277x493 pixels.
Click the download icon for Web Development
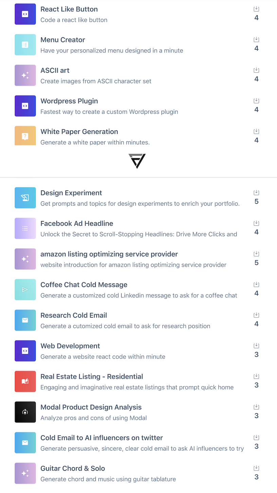[x=256, y=346]
